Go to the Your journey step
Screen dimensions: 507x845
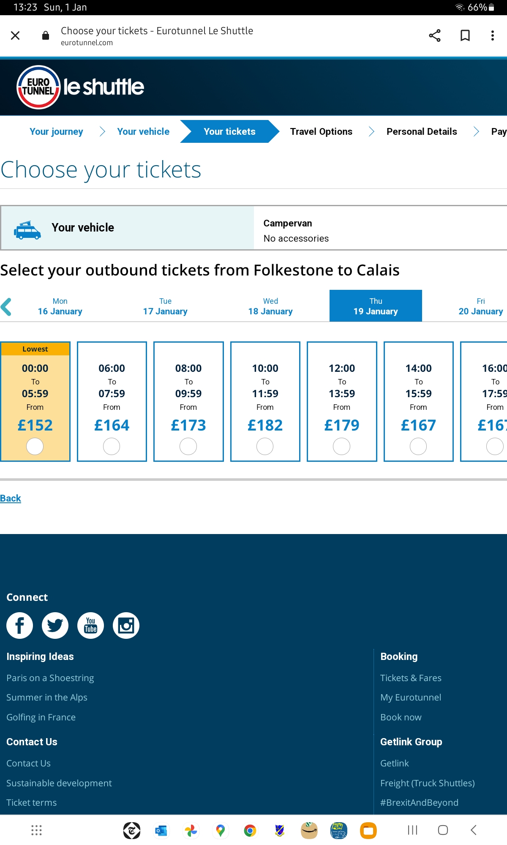click(x=56, y=131)
